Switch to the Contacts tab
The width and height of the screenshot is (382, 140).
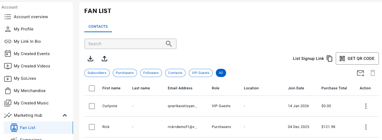click(98, 26)
